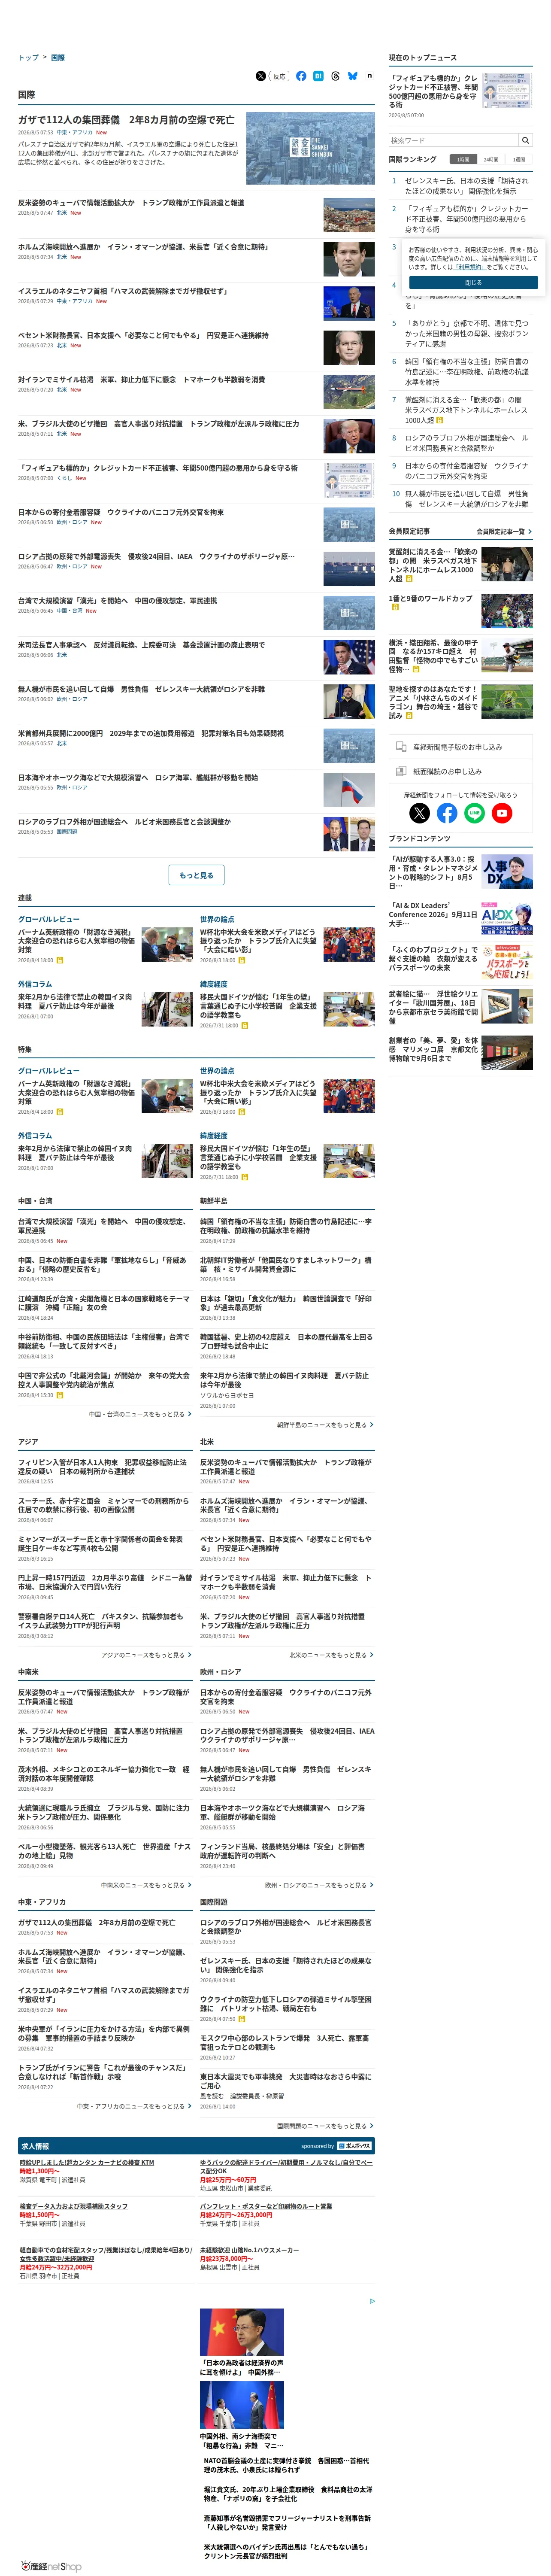Share the page on Threads

tap(335, 76)
